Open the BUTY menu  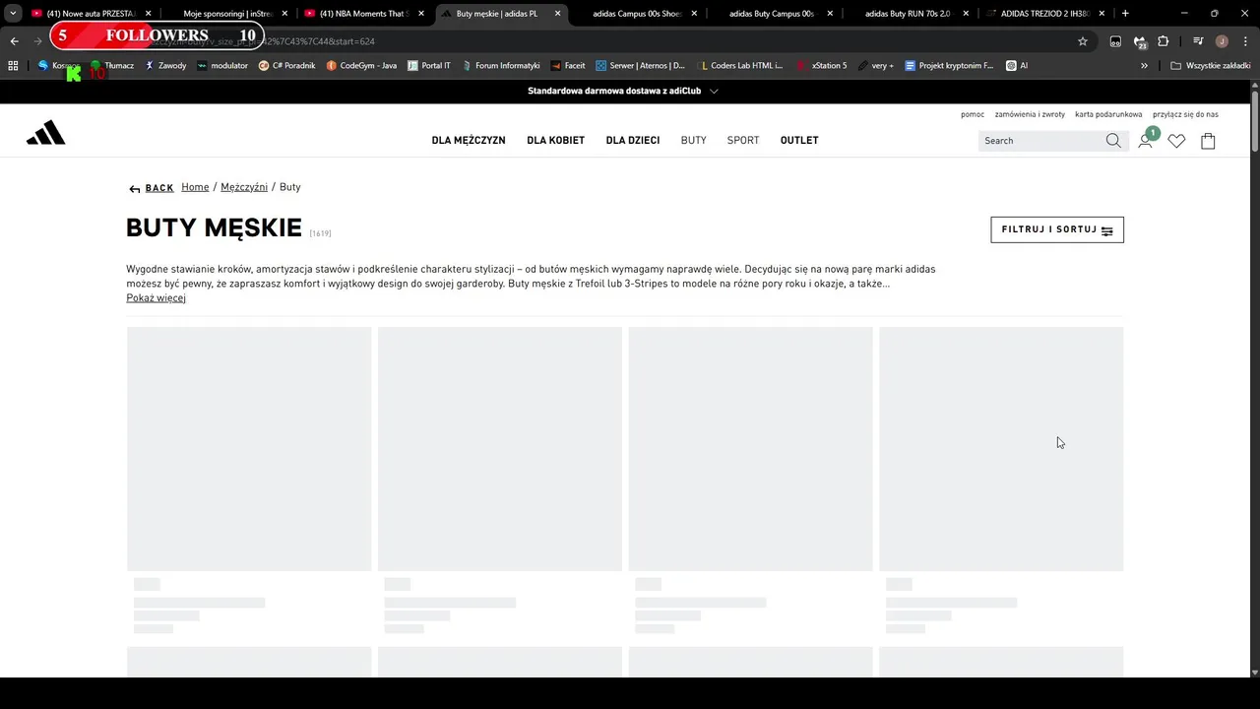pyautogui.click(x=694, y=140)
